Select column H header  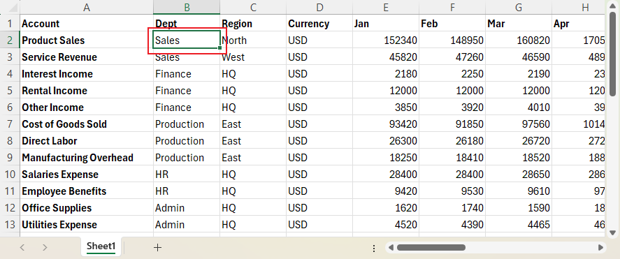click(579, 7)
